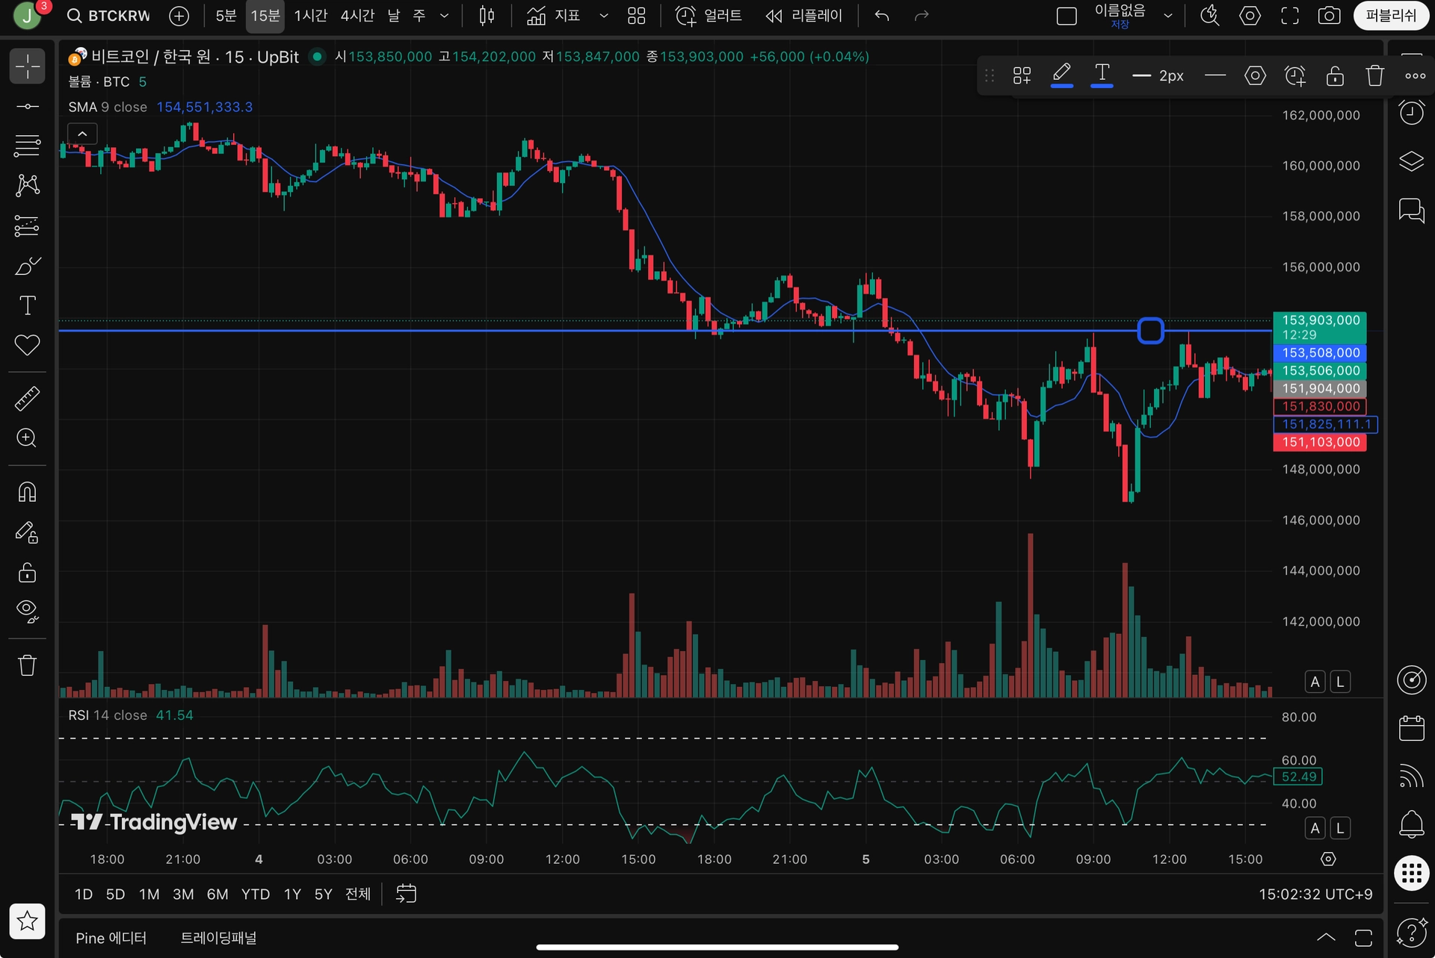Image resolution: width=1435 pixels, height=958 pixels.
Task: Open the Alert (얼러트) creator
Action: [709, 16]
